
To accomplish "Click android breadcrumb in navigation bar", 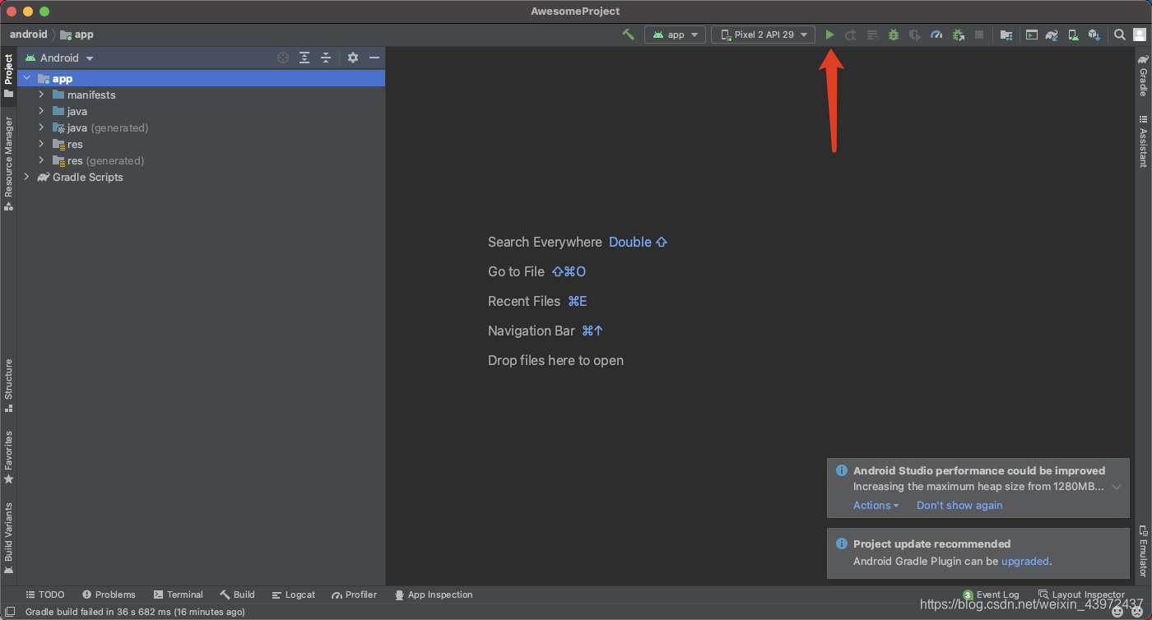I will 29,35.
